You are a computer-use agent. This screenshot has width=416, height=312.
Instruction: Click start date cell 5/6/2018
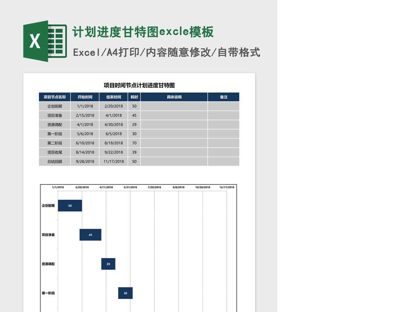(85, 134)
